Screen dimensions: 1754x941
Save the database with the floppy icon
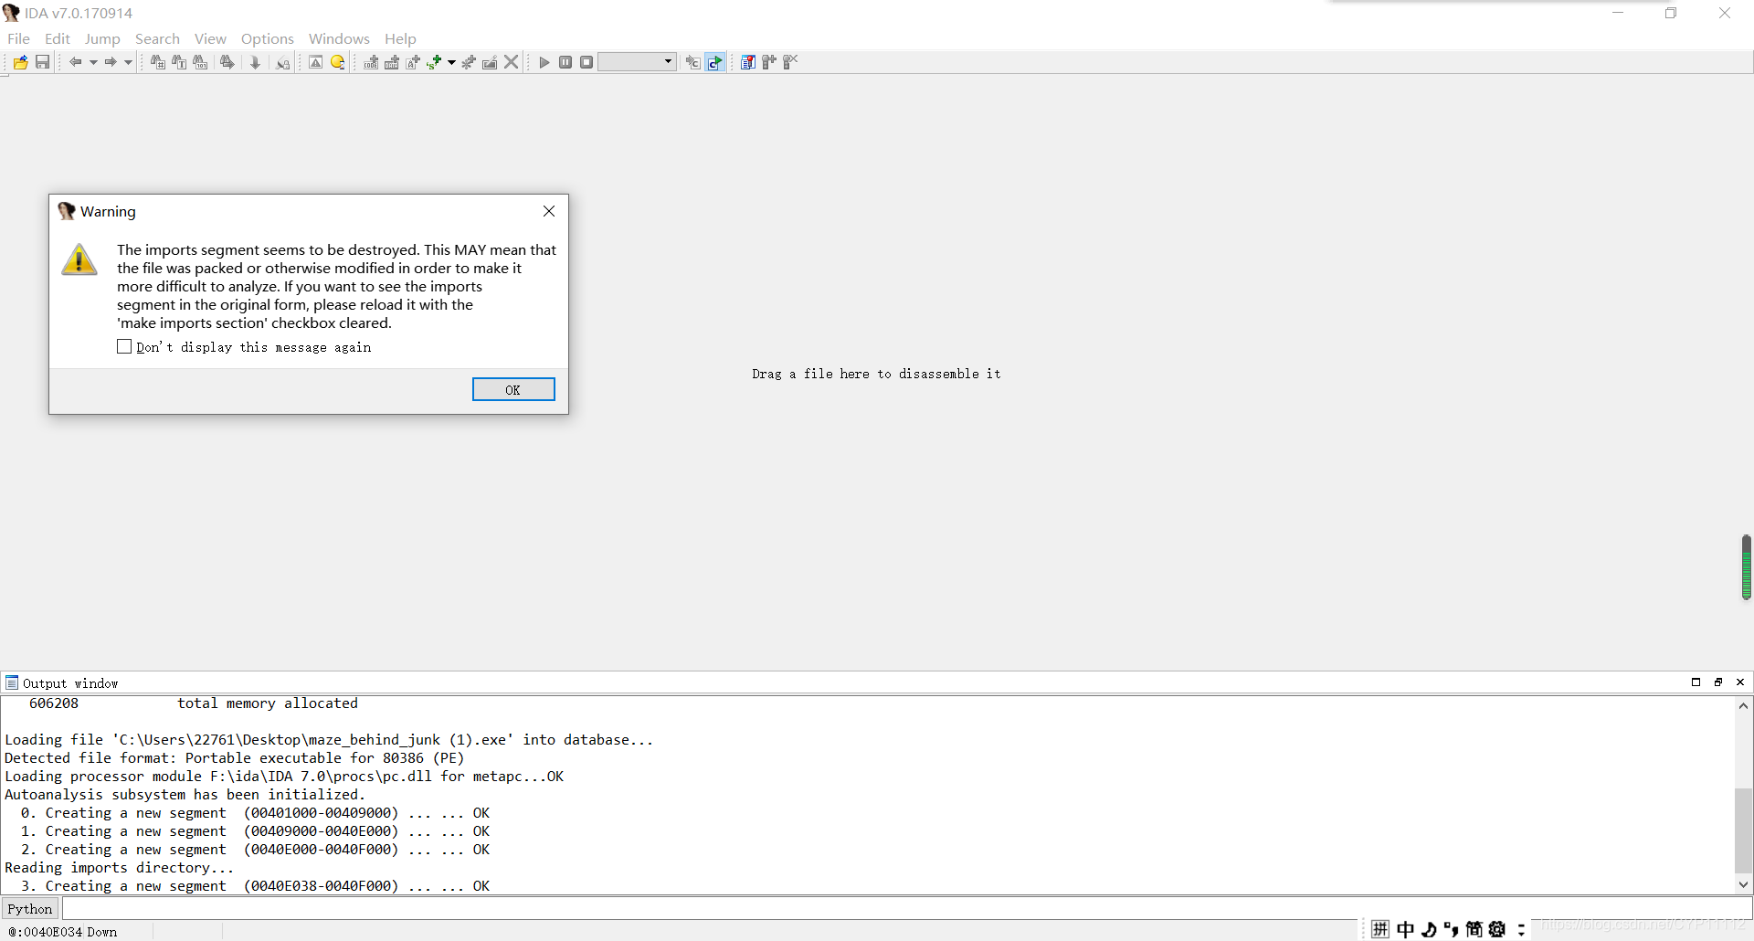coord(42,62)
